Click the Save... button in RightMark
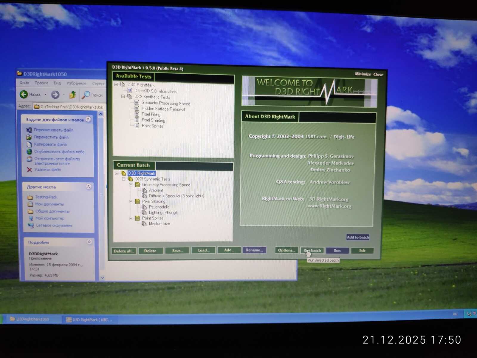477x358 pixels. pyautogui.click(x=178, y=251)
